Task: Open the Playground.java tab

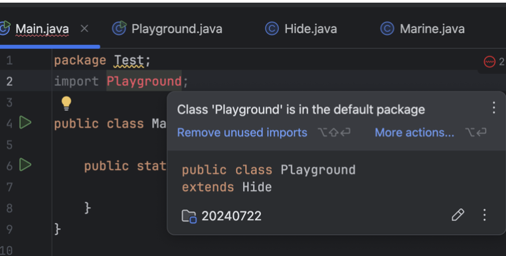Action: point(177,29)
